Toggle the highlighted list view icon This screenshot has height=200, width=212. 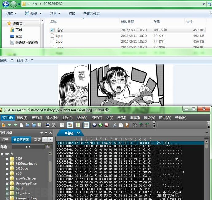tap(86, 125)
